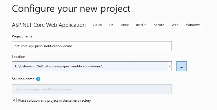
Task: Click the Service tag
Action: pos(159,25)
